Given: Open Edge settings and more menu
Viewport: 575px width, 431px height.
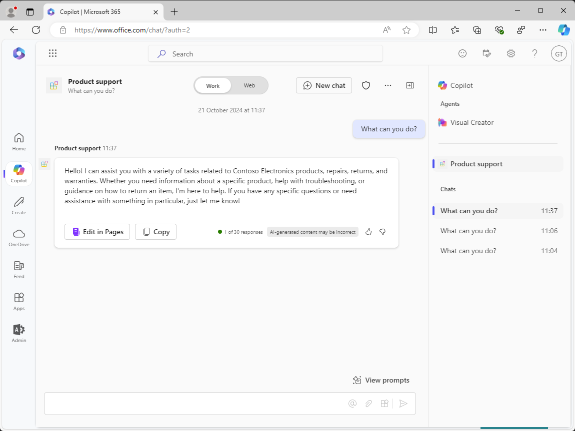Looking at the screenshot, I should [x=543, y=30].
